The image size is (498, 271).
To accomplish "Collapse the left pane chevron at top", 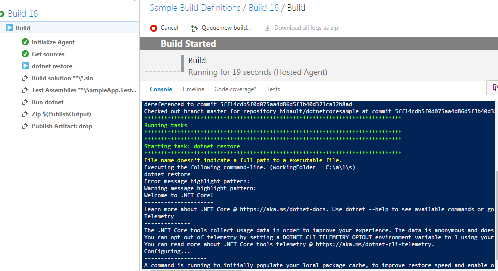I will coord(133,1).
